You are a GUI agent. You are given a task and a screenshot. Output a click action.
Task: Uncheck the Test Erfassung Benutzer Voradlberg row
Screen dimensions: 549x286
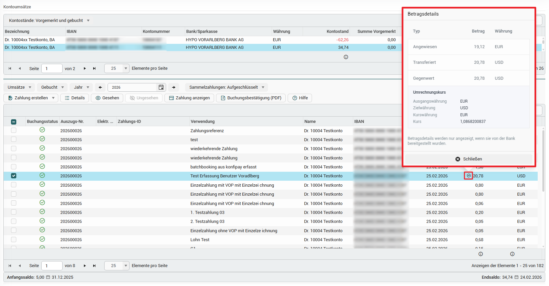[14, 176]
